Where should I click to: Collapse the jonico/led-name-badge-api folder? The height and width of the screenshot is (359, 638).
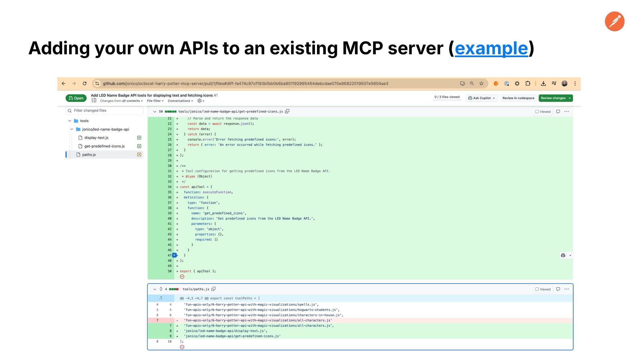pos(71,129)
